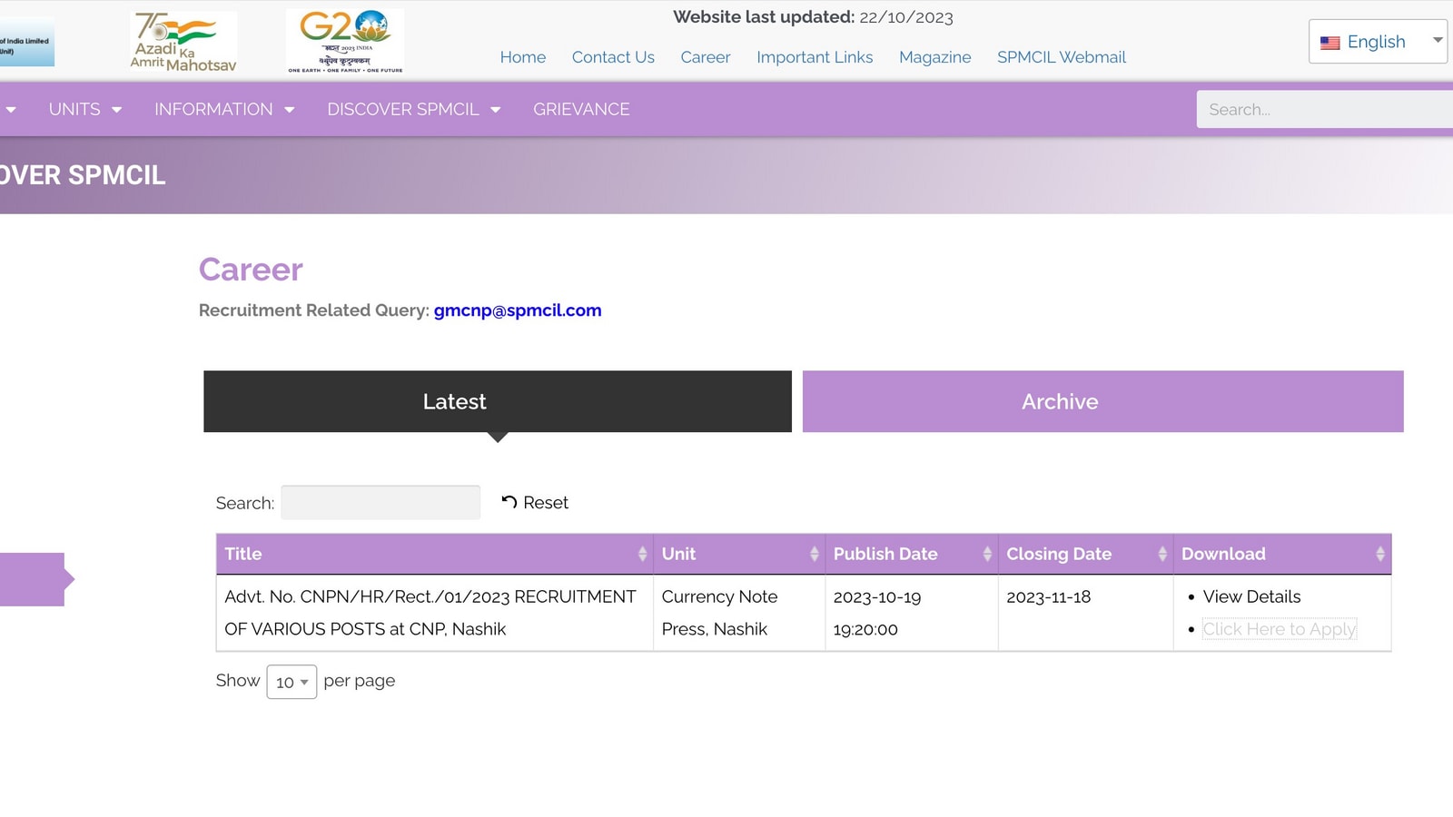Viewport: 1453px width, 817px height.
Task: Click Here to Apply link
Action: tap(1280, 629)
